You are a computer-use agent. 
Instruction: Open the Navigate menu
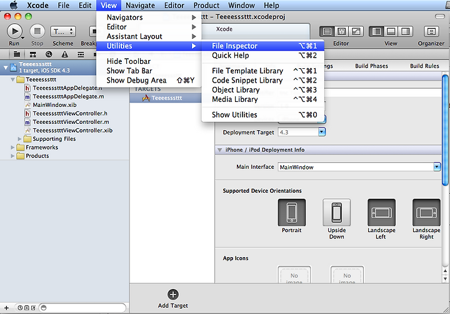141,6
